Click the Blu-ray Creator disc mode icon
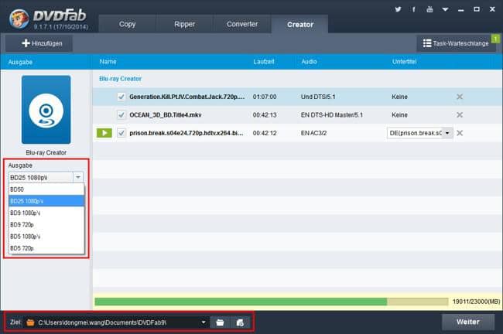 pyautogui.click(x=46, y=110)
